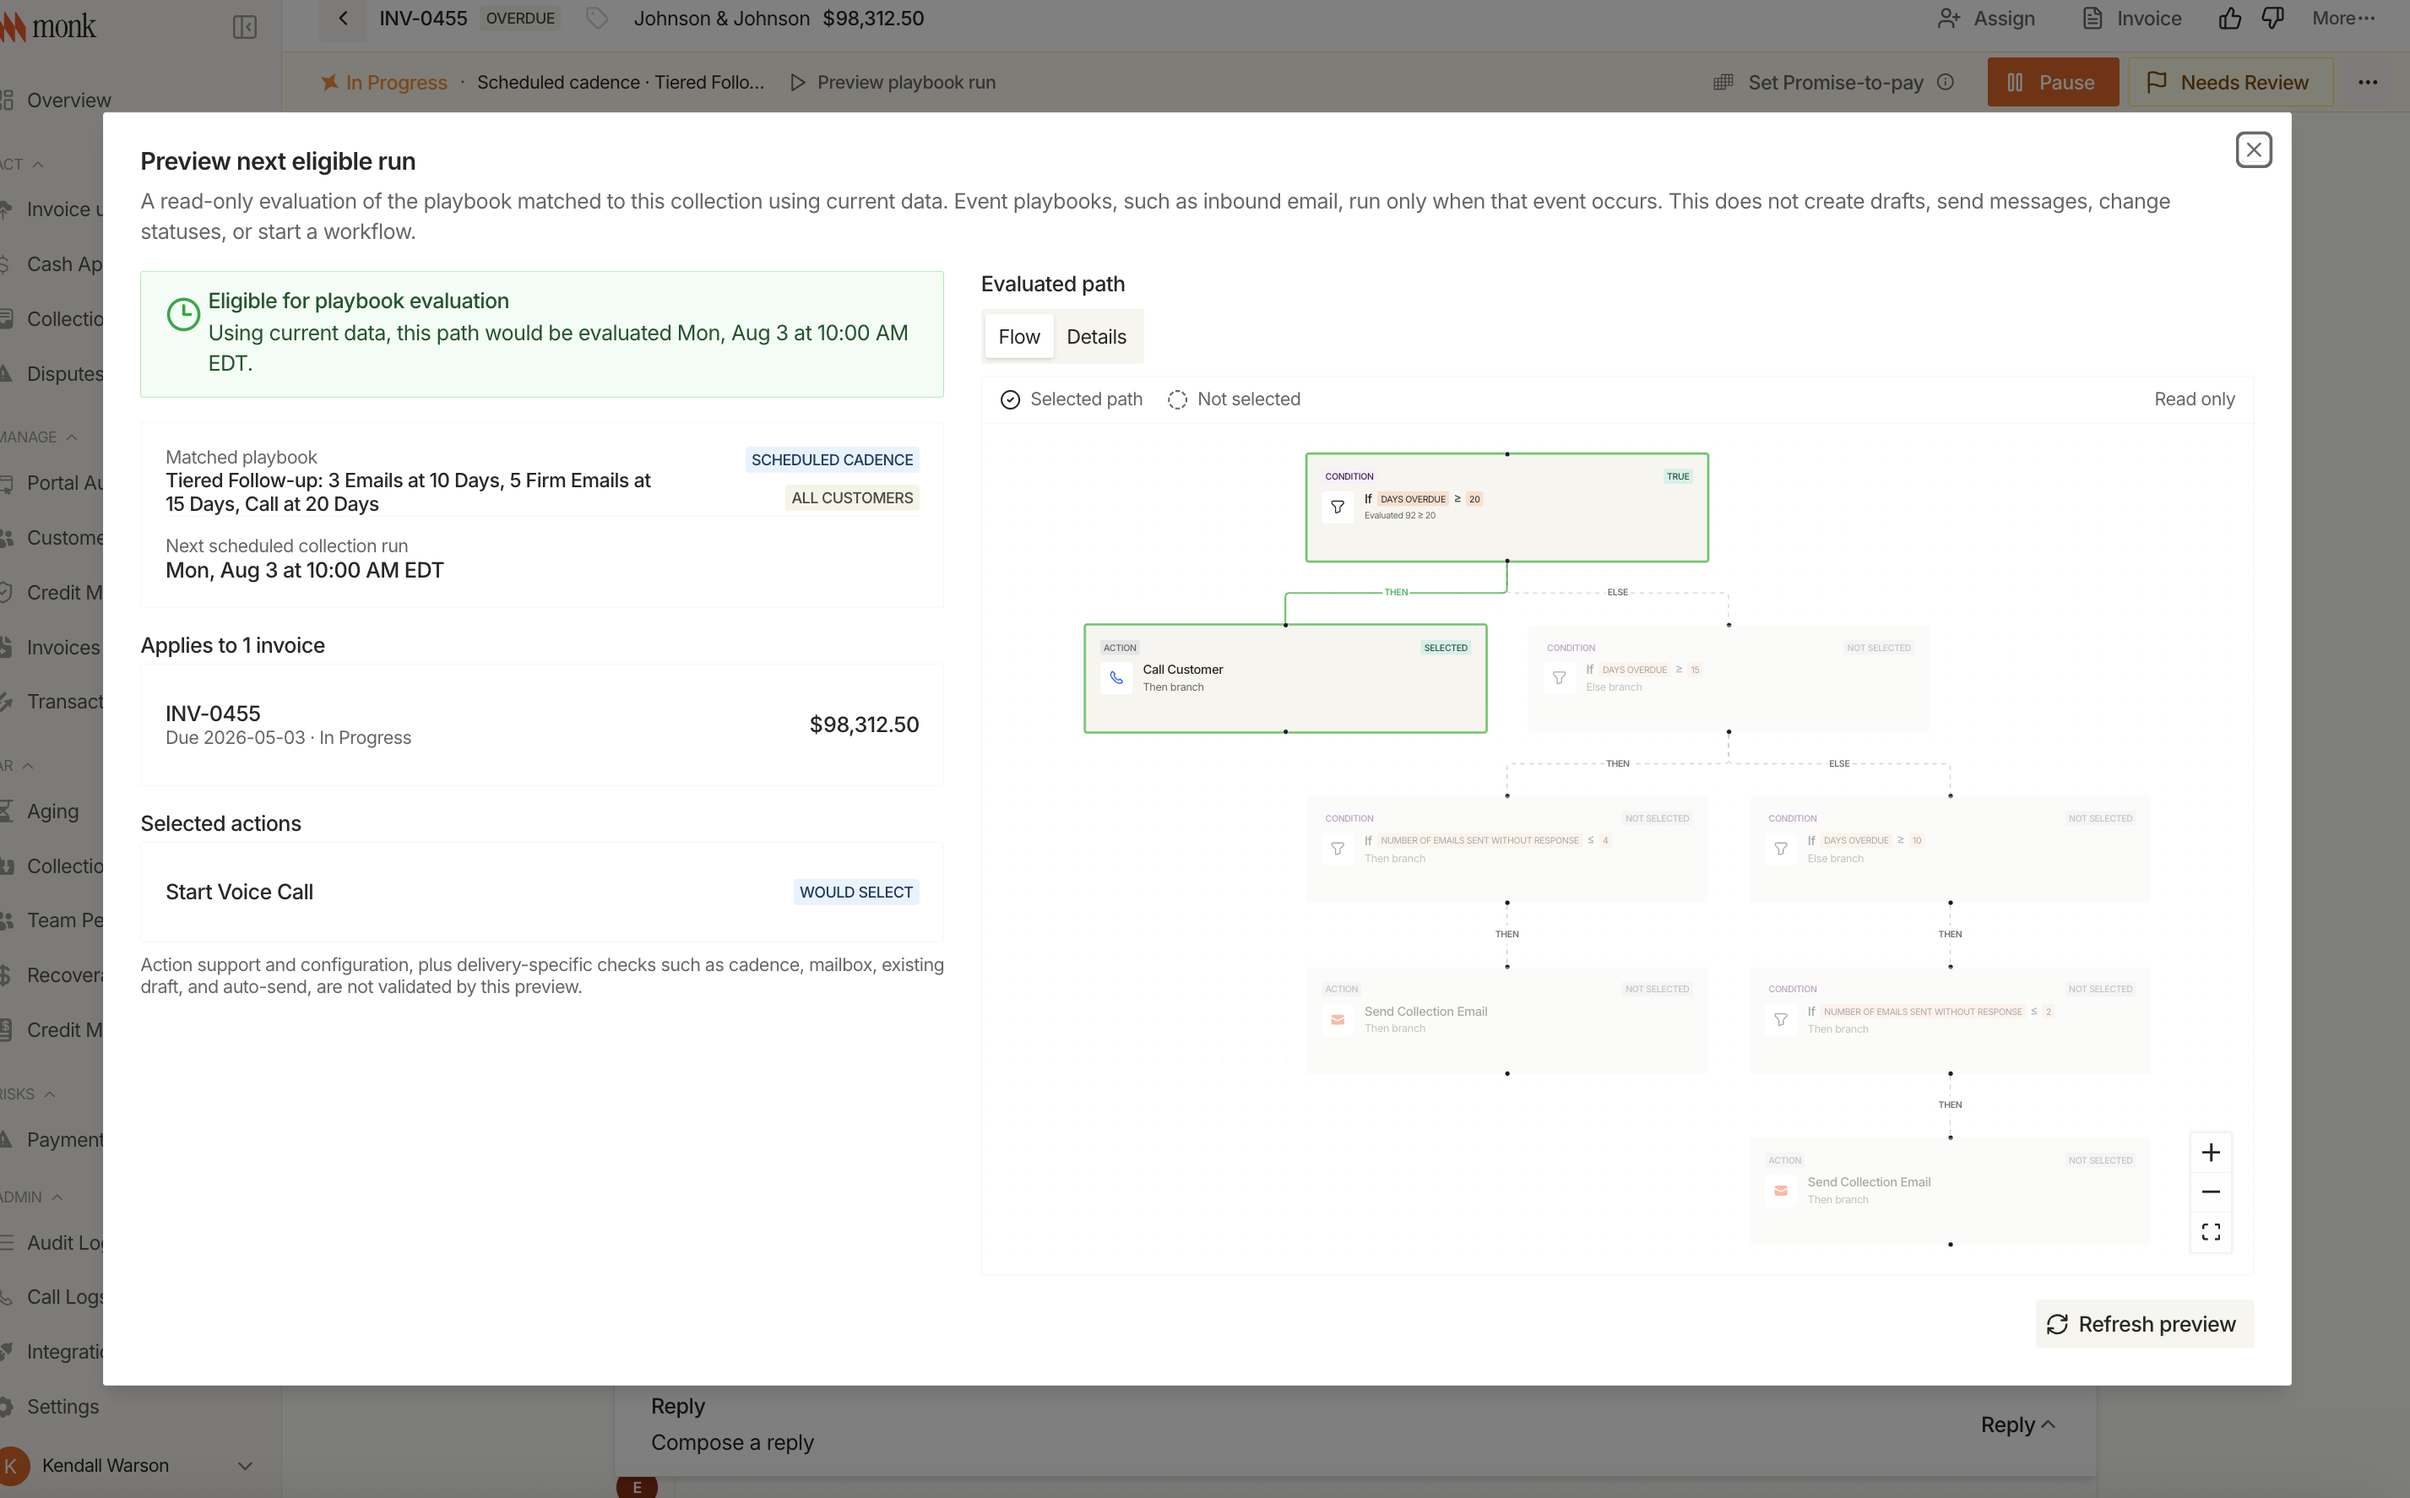This screenshot has height=1498, width=2410.
Task: Click mail icon in the Send Collection Email node under Days Overdue ≥ 15
Action: tap(1336, 1019)
